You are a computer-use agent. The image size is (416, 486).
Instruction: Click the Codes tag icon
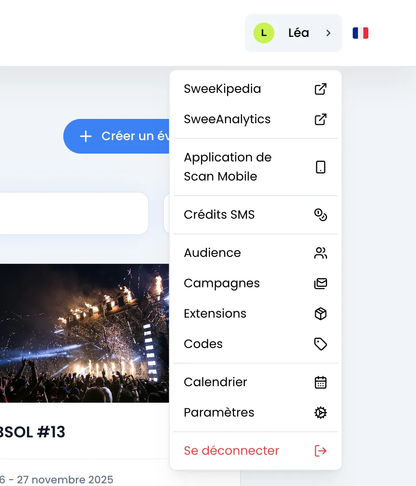(320, 344)
